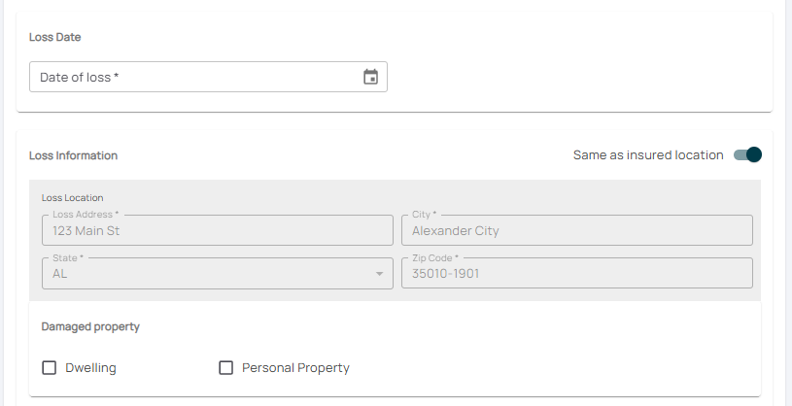Click the Dwelling label text
Image resolution: width=792 pixels, height=406 pixels.
(x=90, y=368)
